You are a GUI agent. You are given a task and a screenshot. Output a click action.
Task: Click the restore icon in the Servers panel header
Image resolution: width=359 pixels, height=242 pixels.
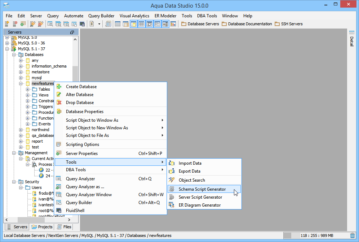(72, 33)
